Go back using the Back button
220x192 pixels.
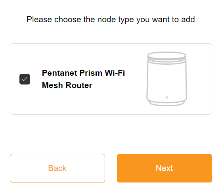[57, 168]
